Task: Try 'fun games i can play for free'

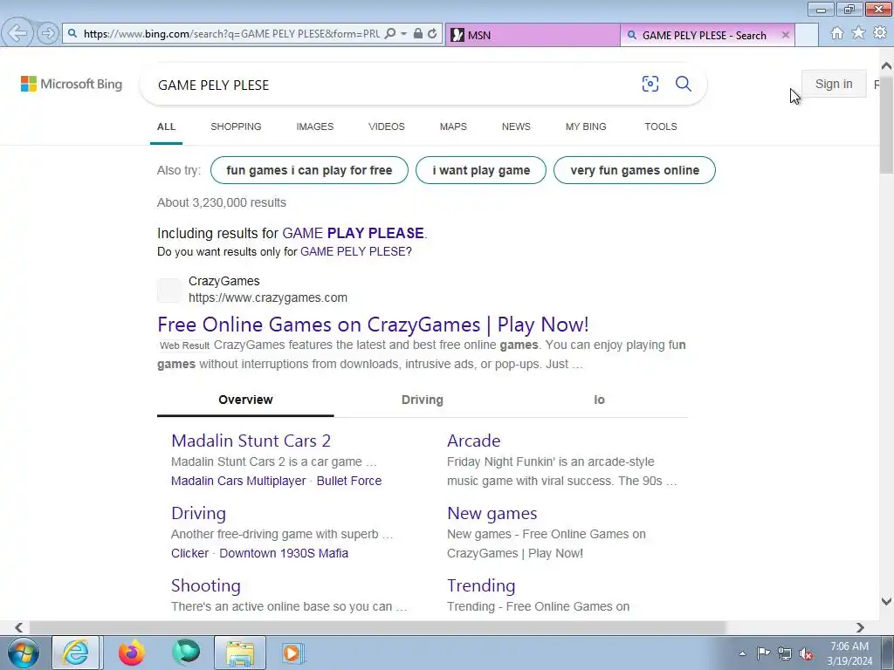Action: [309, 170]
